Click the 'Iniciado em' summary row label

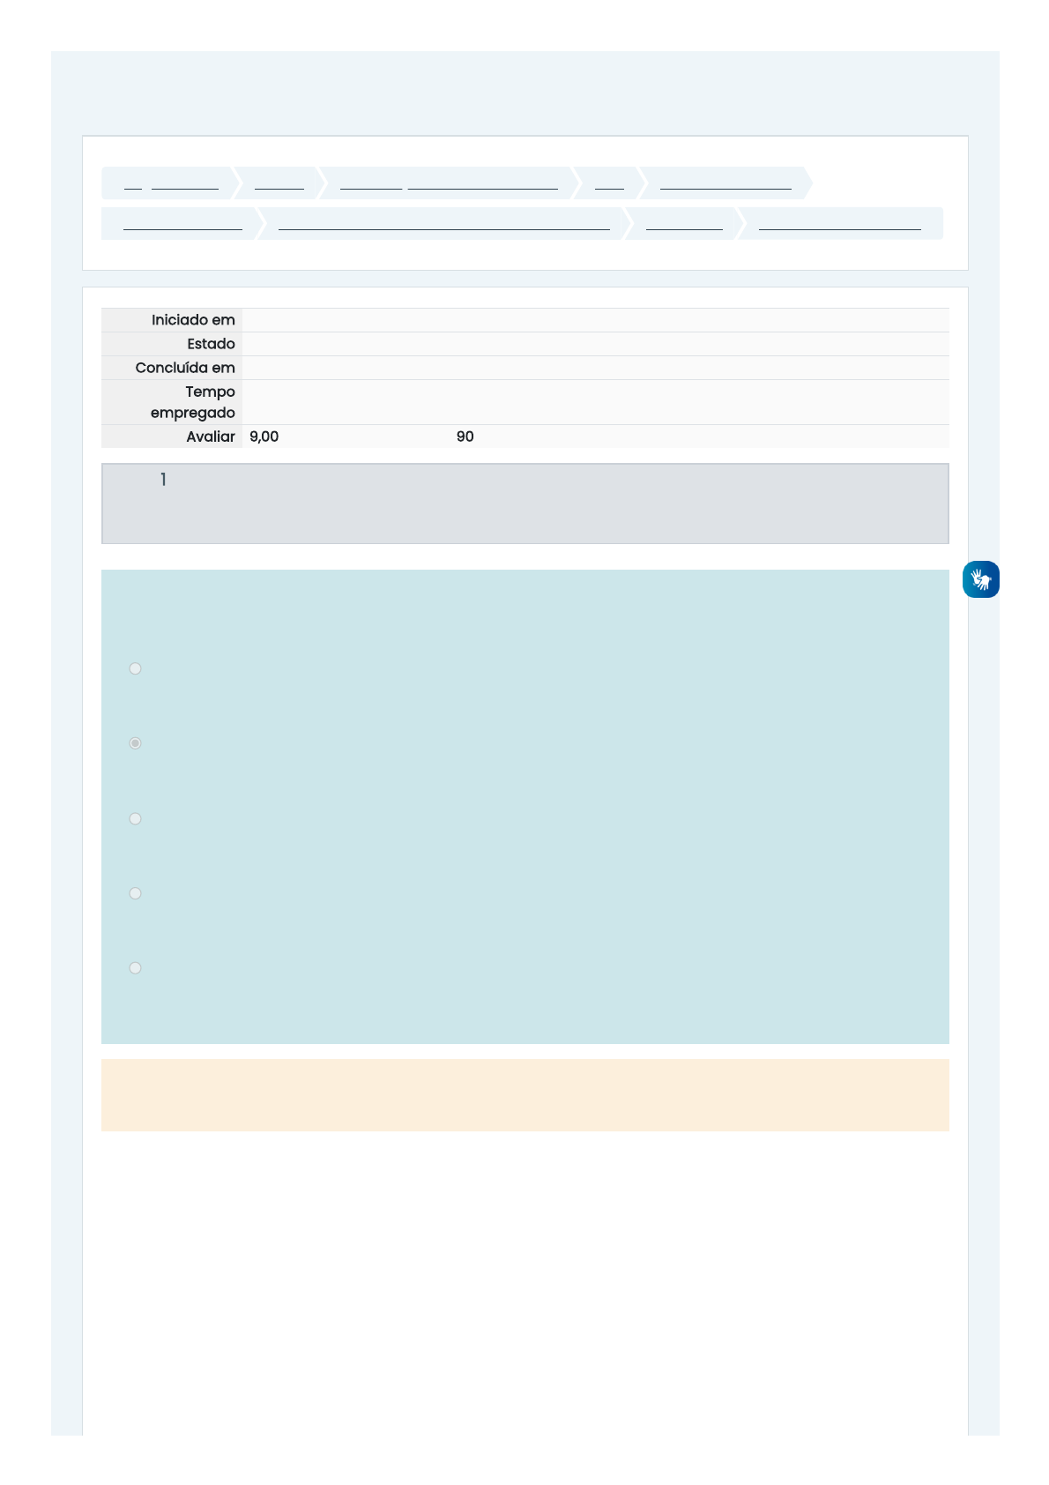tap(193, 320)
